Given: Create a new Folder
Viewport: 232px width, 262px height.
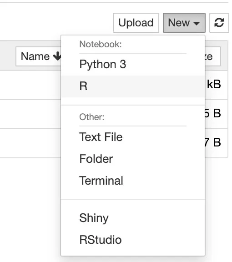Looking at the screenshot, I should pyautogui.click(x=133, y=159).
